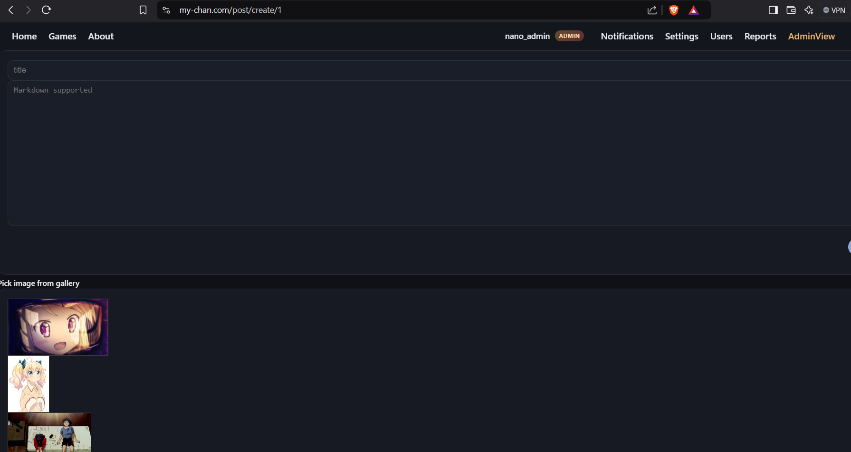Switch to AdminView

pyautogui.click(x=811, y=36)
